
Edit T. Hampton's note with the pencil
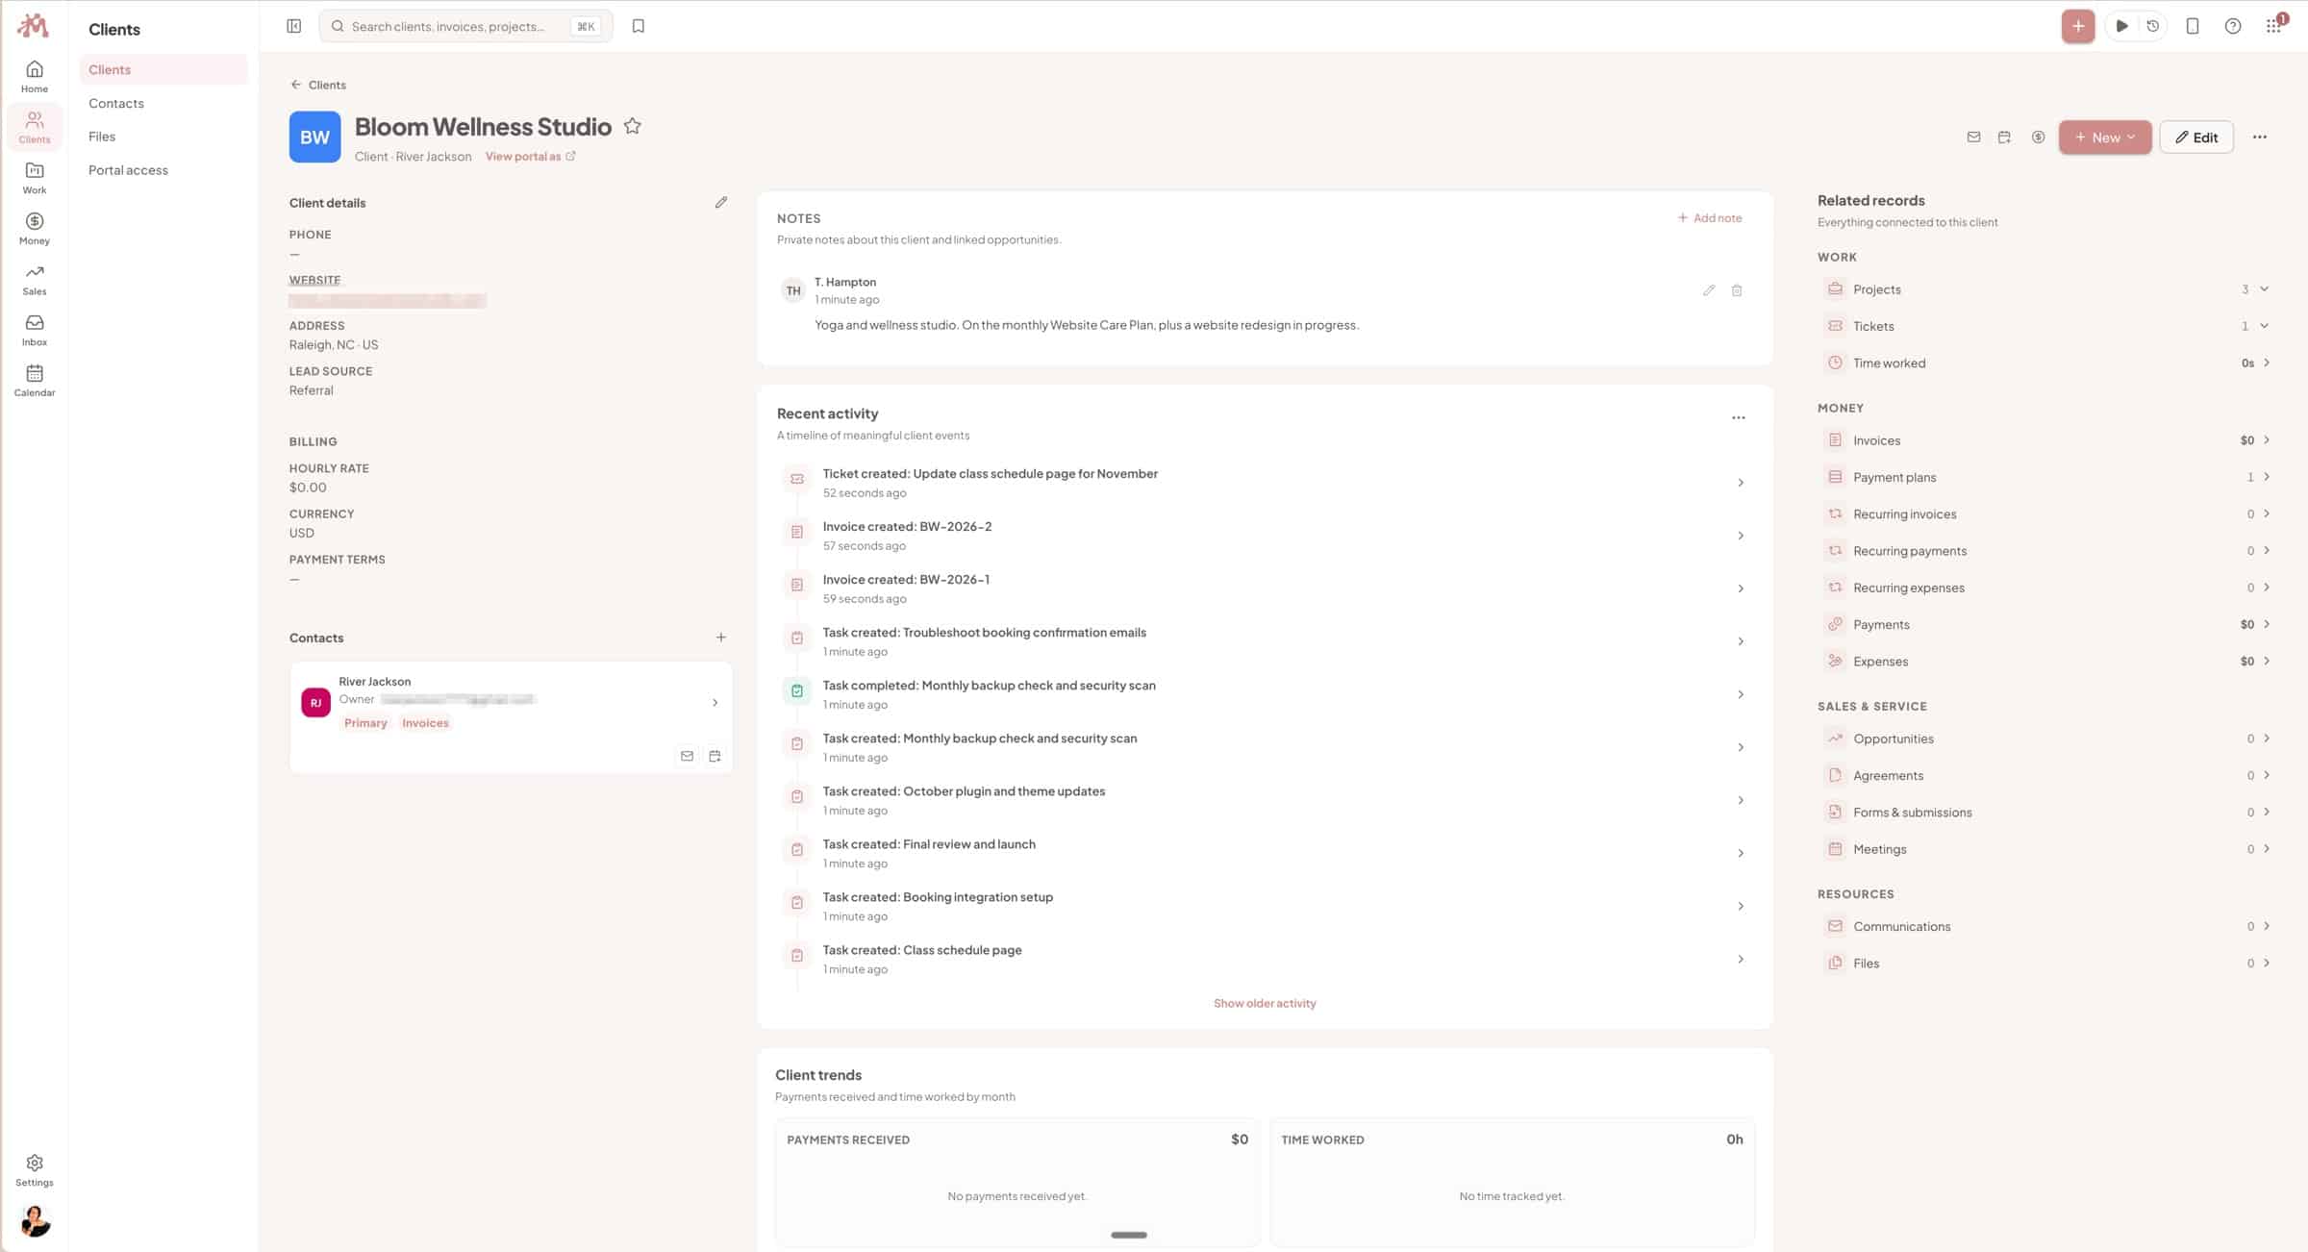[x=1709, y=290]
